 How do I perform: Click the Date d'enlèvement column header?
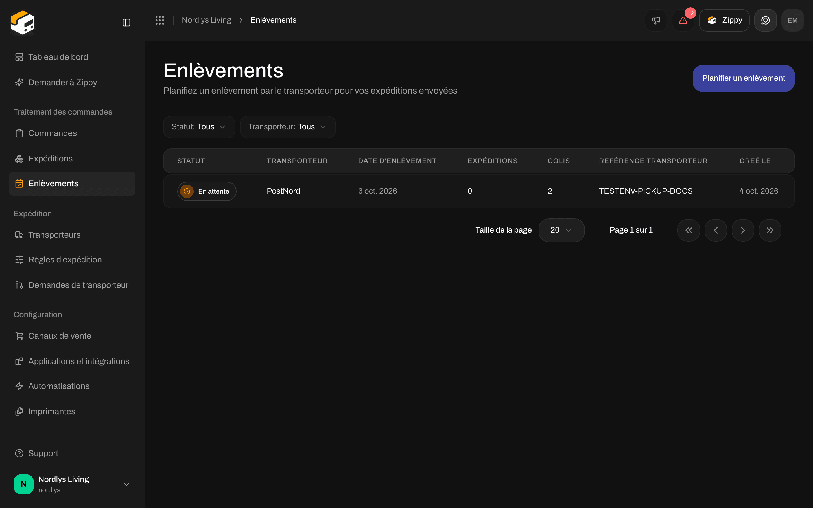(397, 161)
